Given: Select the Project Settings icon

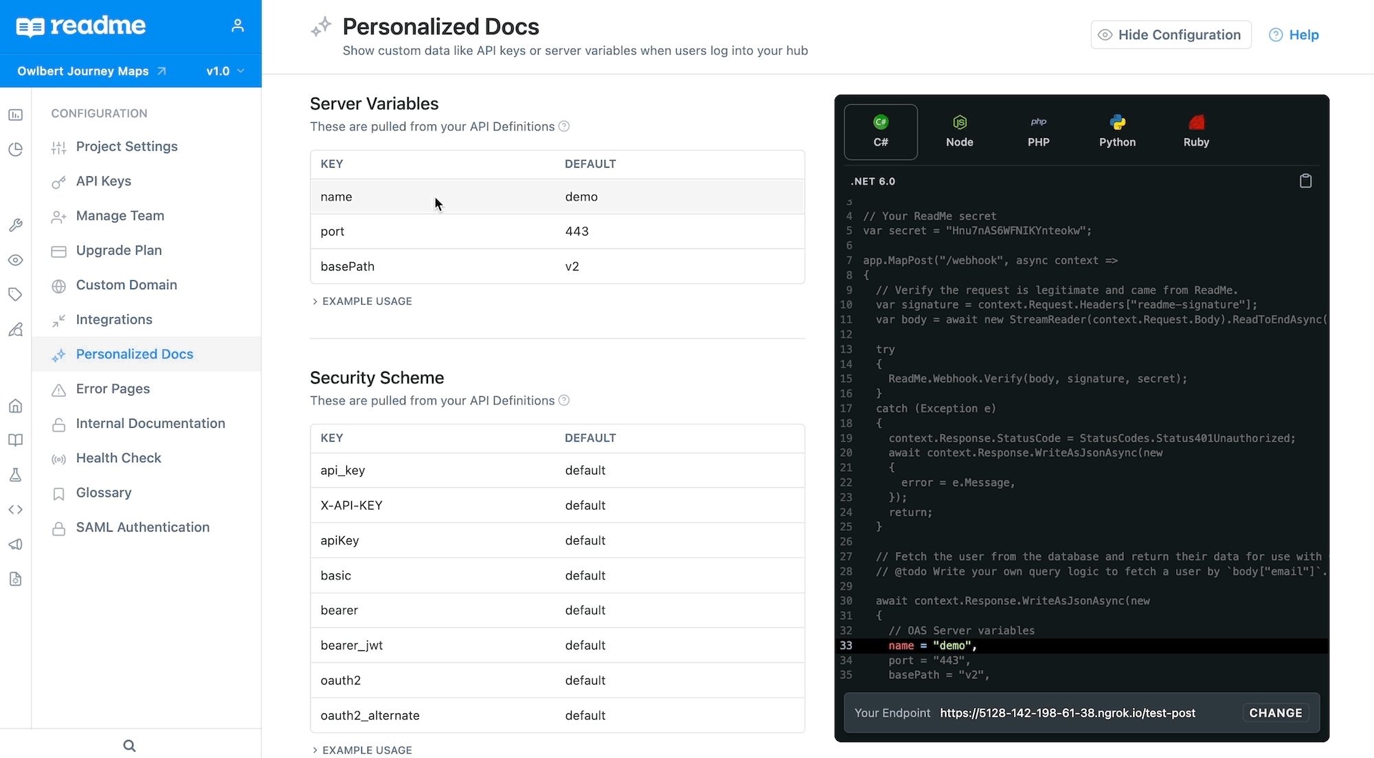Looking at the screenshot, I should 60,146.
